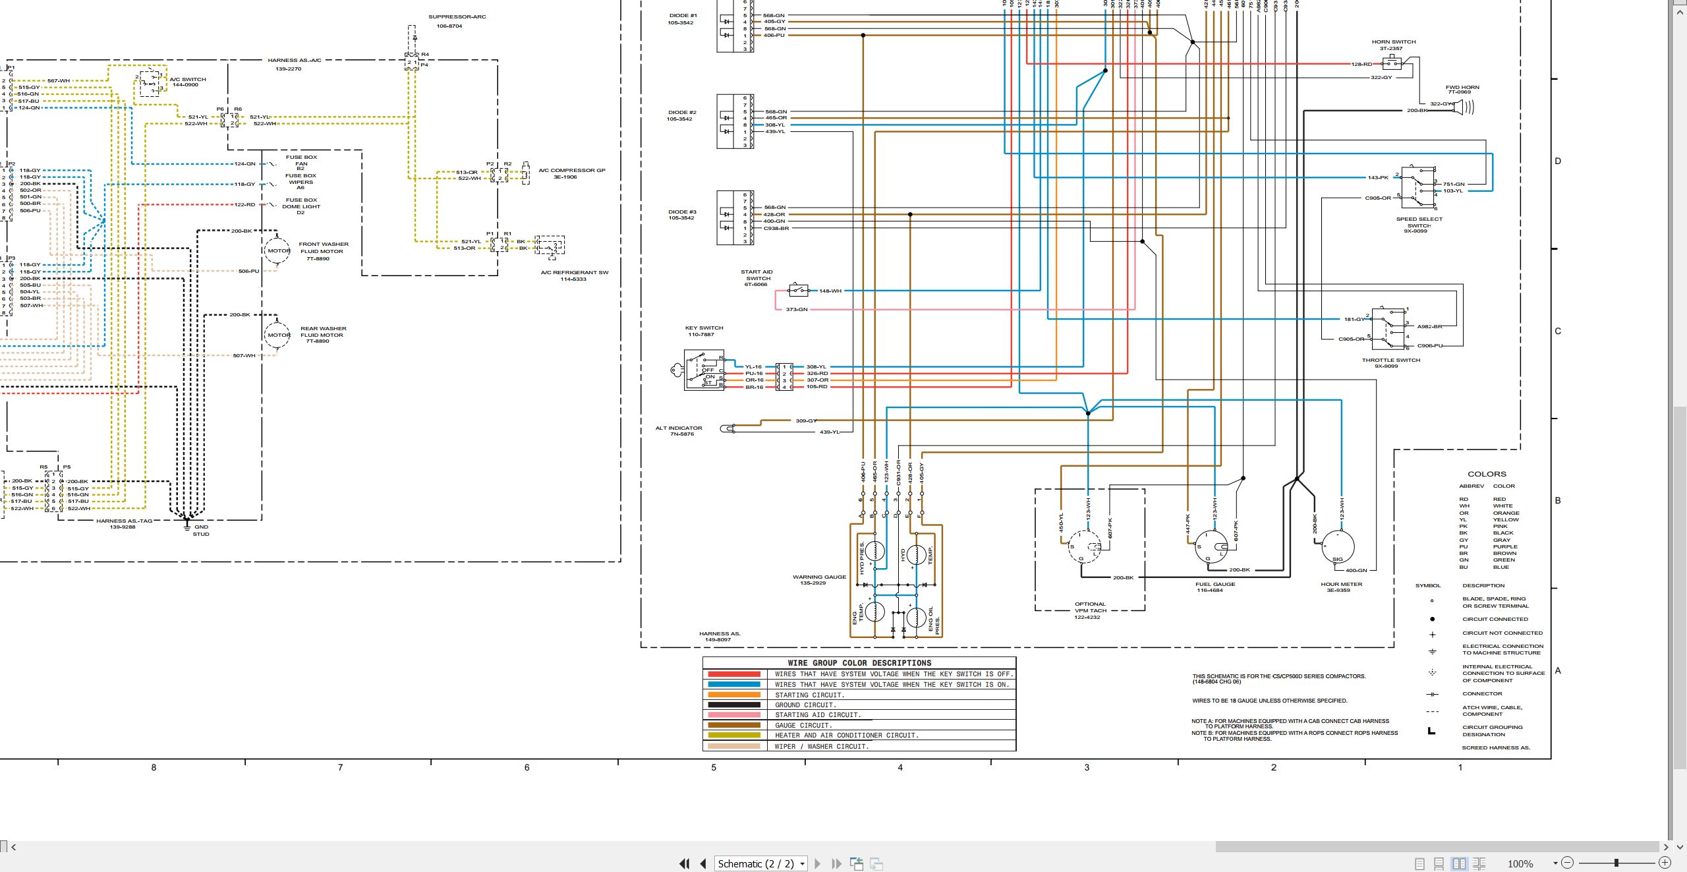Click the KEY SWITCH label
Viewport: 1687px width, 872px height.
point(704,328)
